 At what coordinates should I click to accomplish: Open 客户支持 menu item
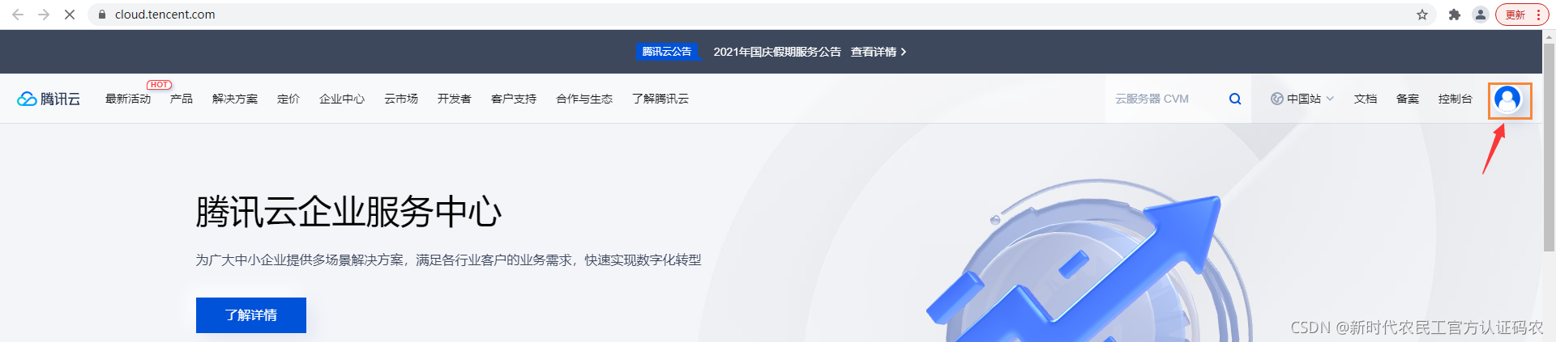point(514,99)
